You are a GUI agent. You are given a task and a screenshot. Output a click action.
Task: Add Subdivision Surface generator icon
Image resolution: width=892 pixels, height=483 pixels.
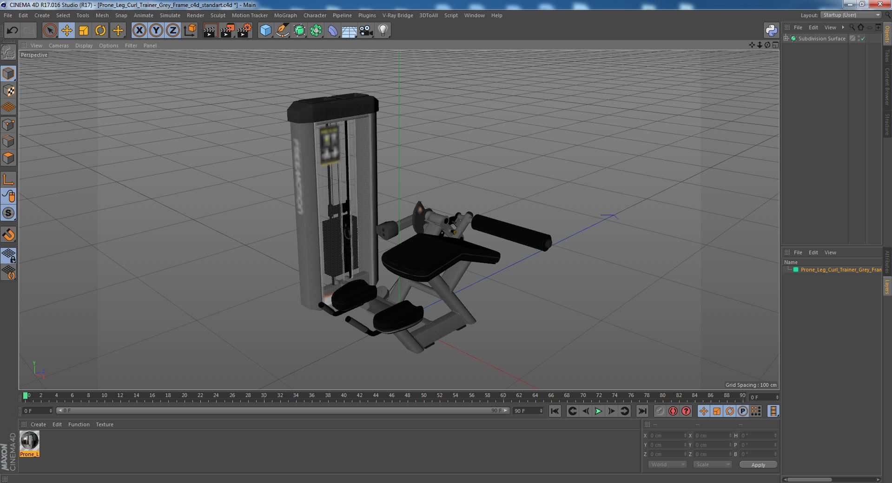pyautogui.click(x=299, y=31)
